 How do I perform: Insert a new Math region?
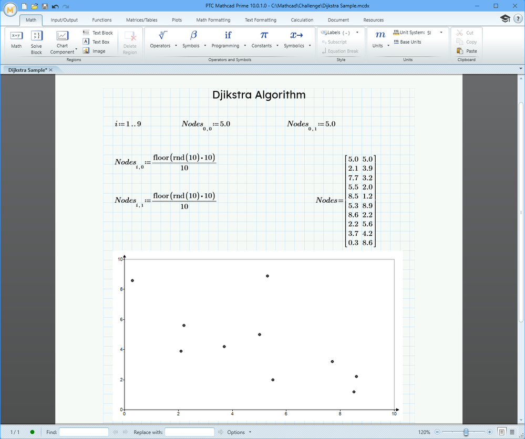click(x=16, y=39)
